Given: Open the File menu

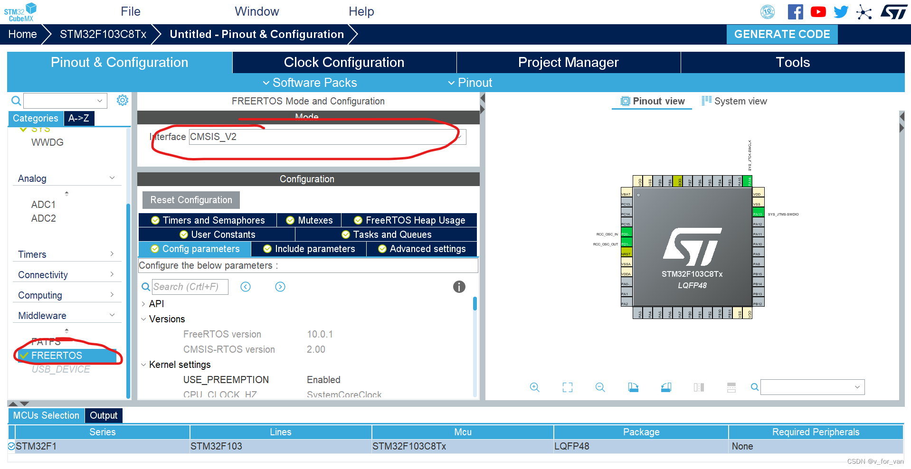Looking at the screenshot, I should (x=131, y=11).
